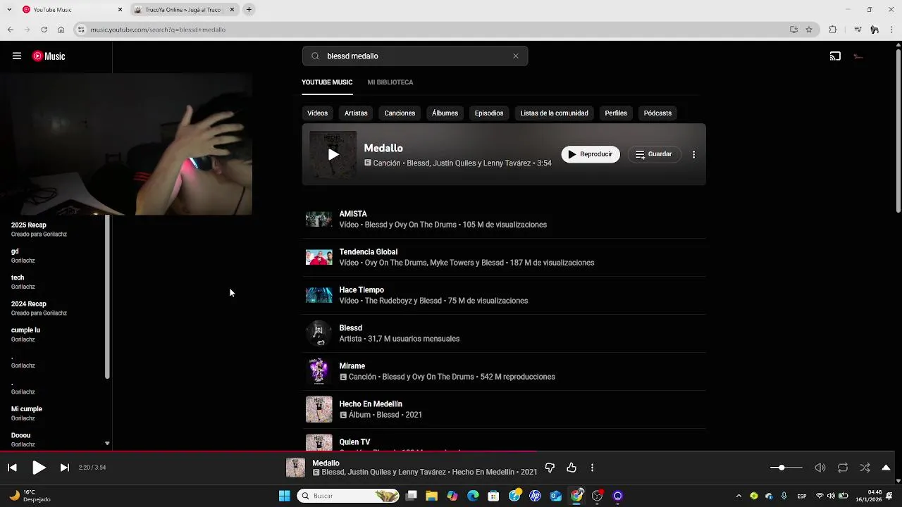Open more options for Medallo card
The width and height of the screenshot is (902, 507).
(693, 154)
